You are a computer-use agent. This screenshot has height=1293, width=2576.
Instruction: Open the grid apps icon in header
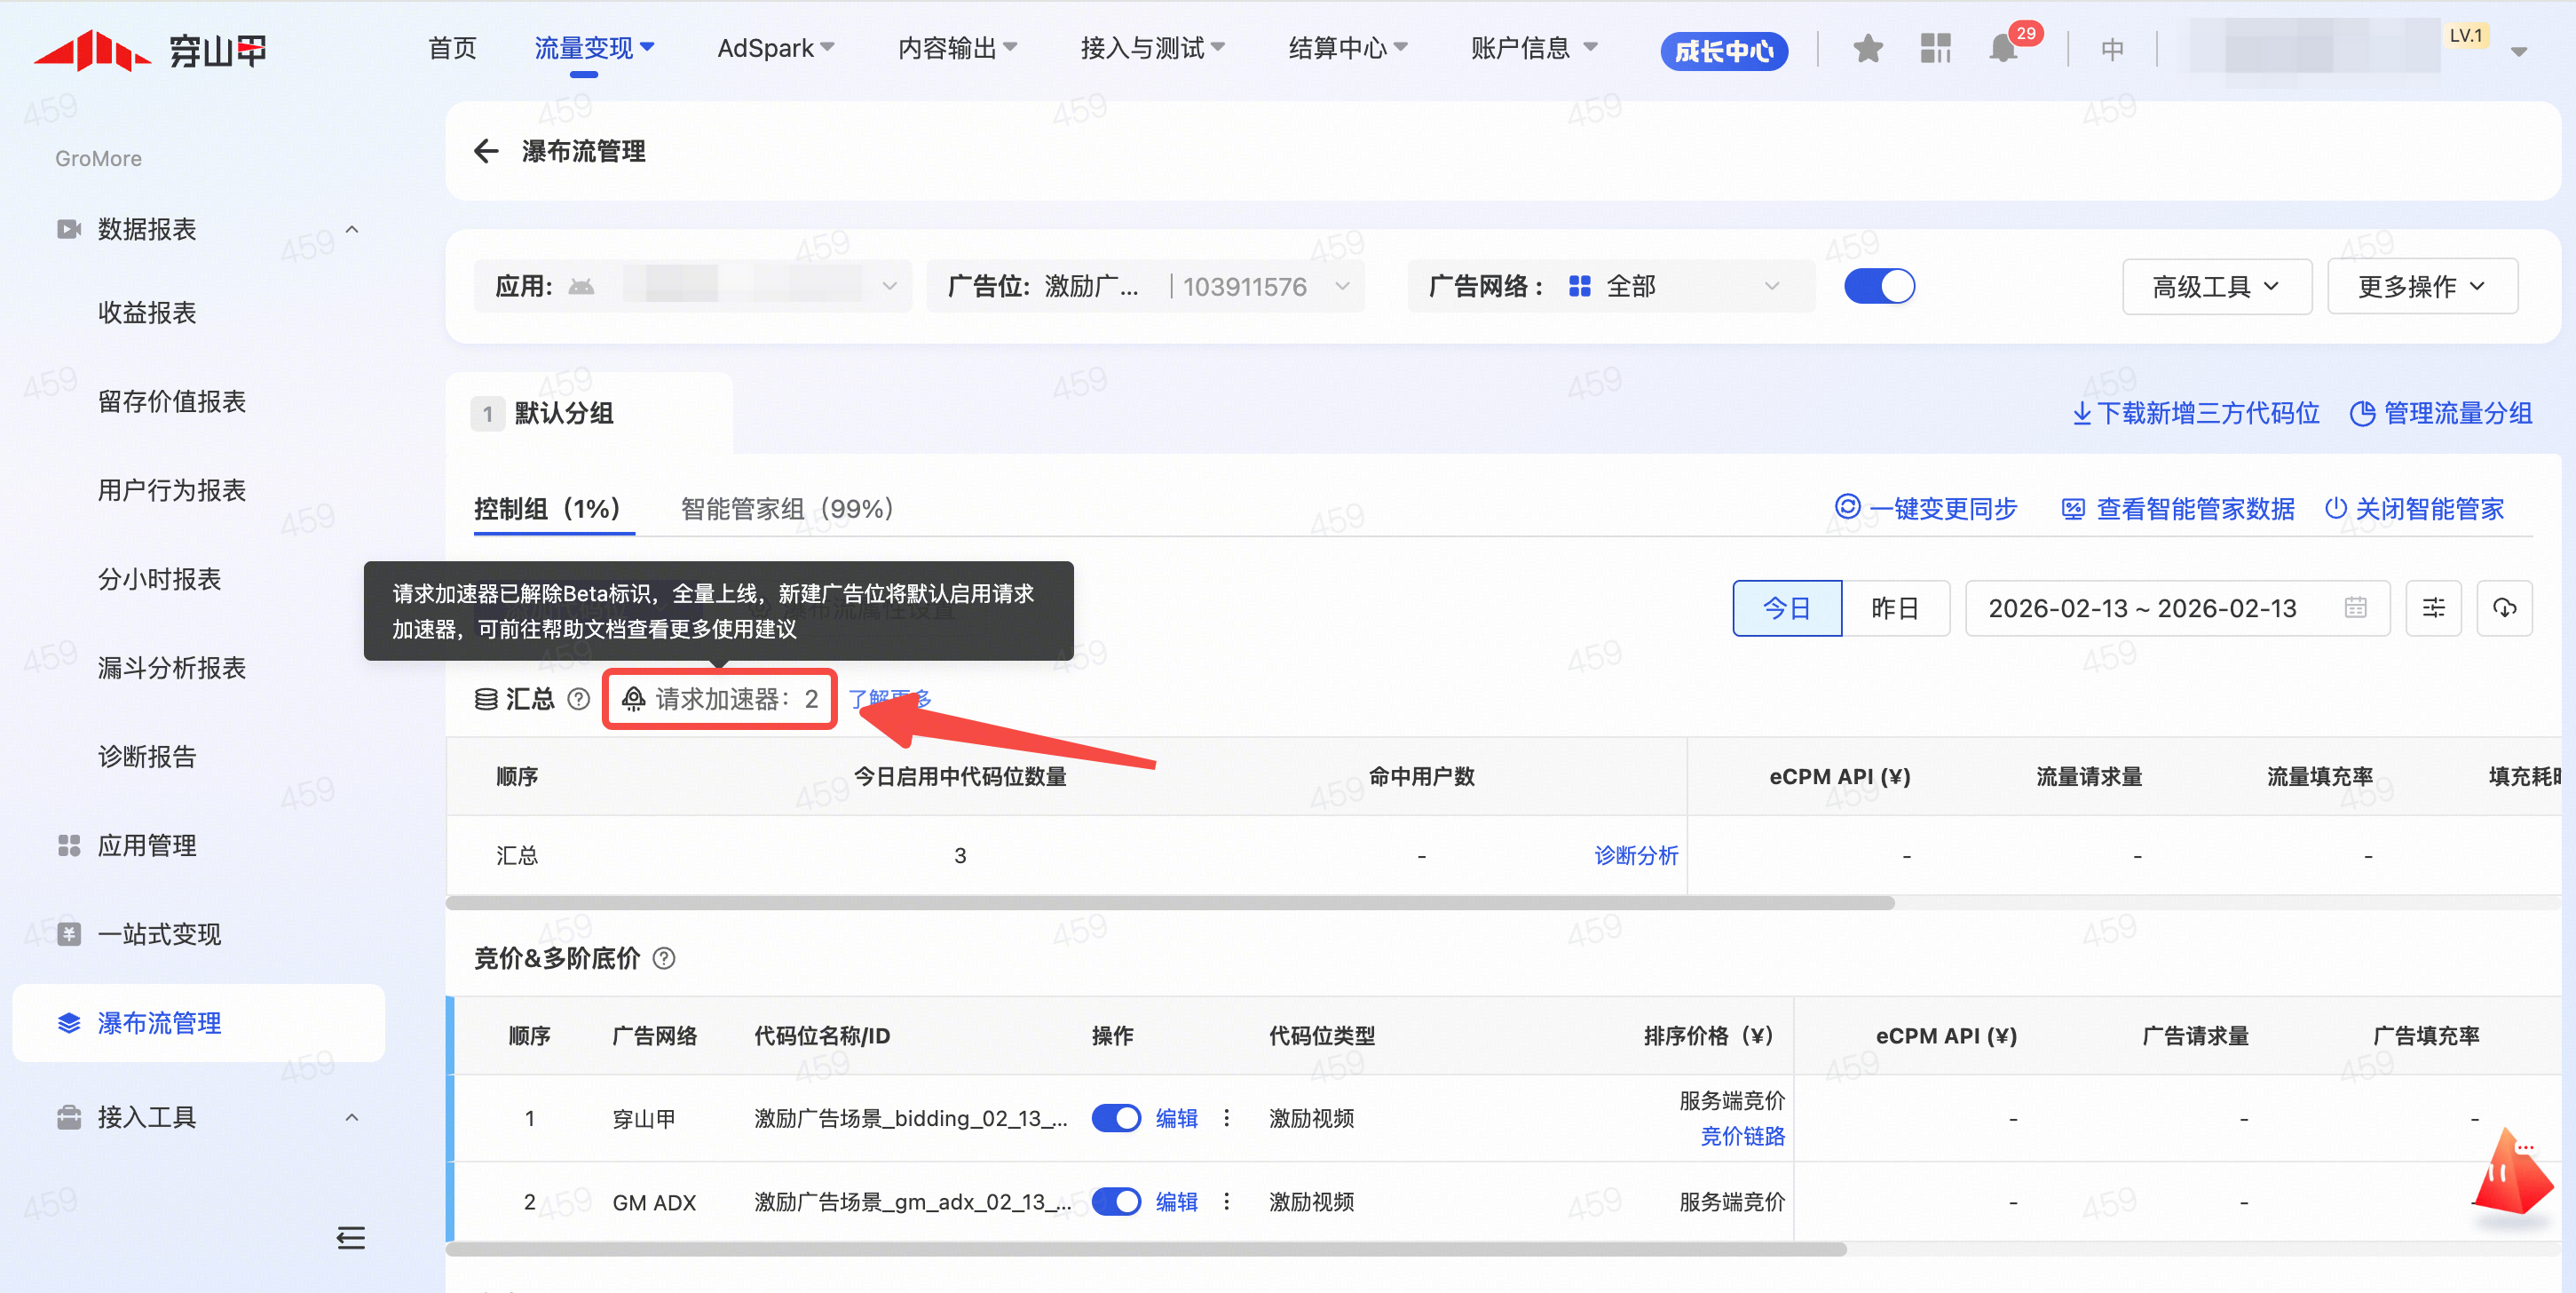point(1935,48)
